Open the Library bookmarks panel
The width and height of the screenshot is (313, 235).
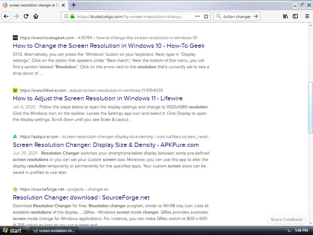[x=285, y=16]
